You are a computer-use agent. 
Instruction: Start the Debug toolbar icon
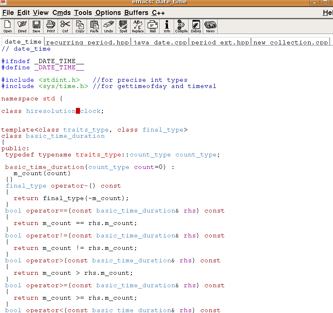pyautogui.click(x=196, y=26)
